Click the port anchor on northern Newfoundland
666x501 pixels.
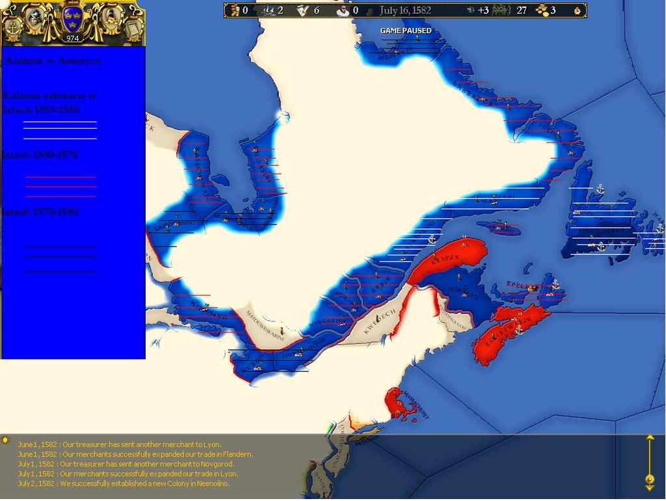tap(599, 189)
